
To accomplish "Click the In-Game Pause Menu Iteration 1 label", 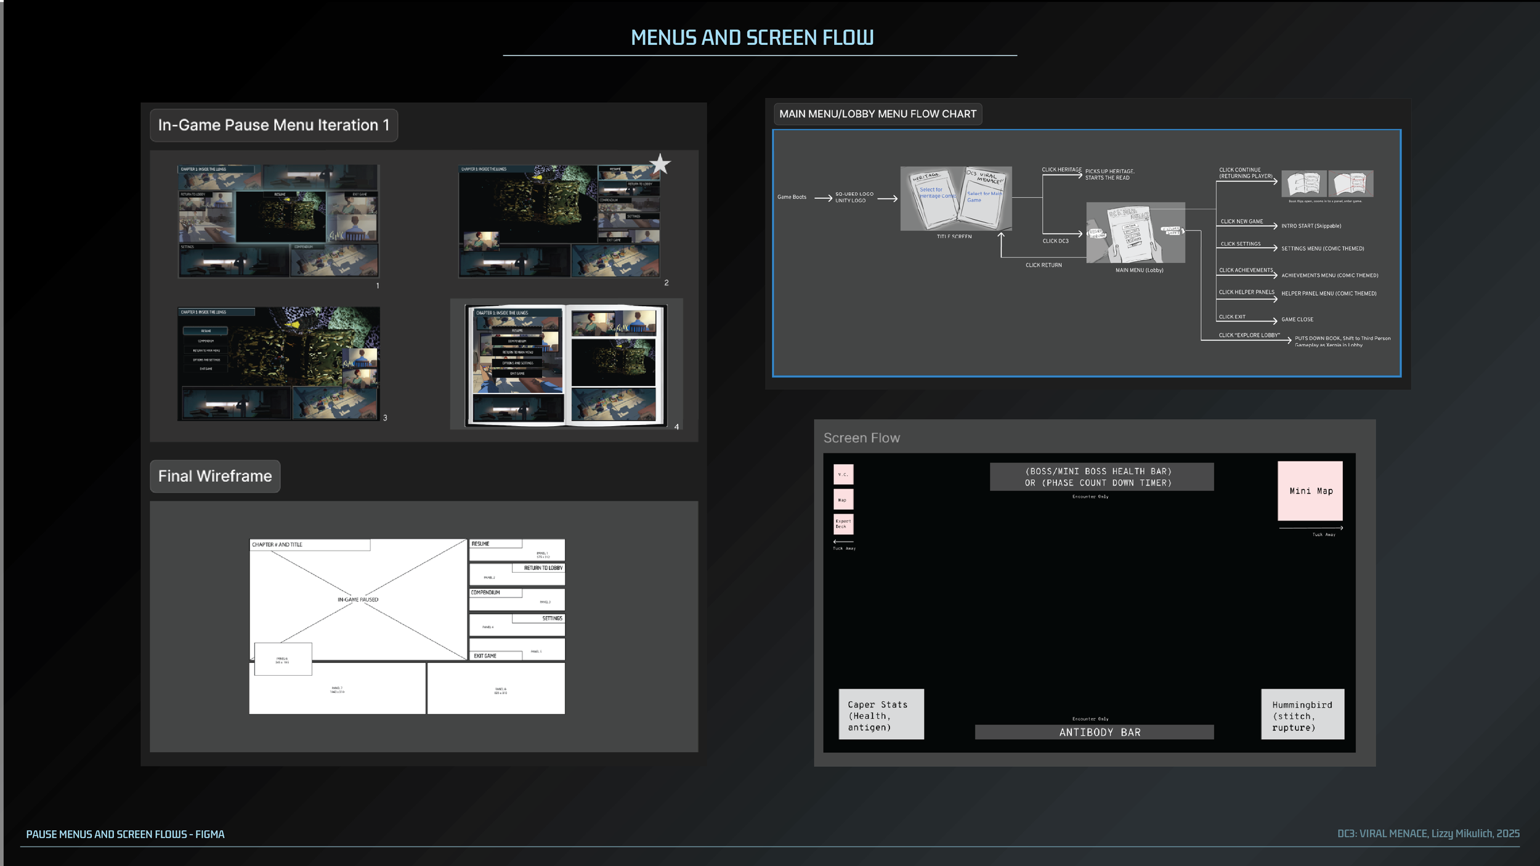I will point(274,125).
